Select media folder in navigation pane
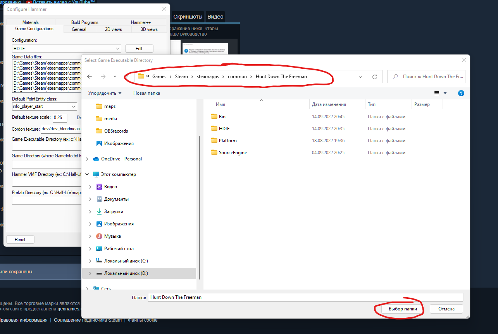This screenshot has width=498, height=334. 110,119
